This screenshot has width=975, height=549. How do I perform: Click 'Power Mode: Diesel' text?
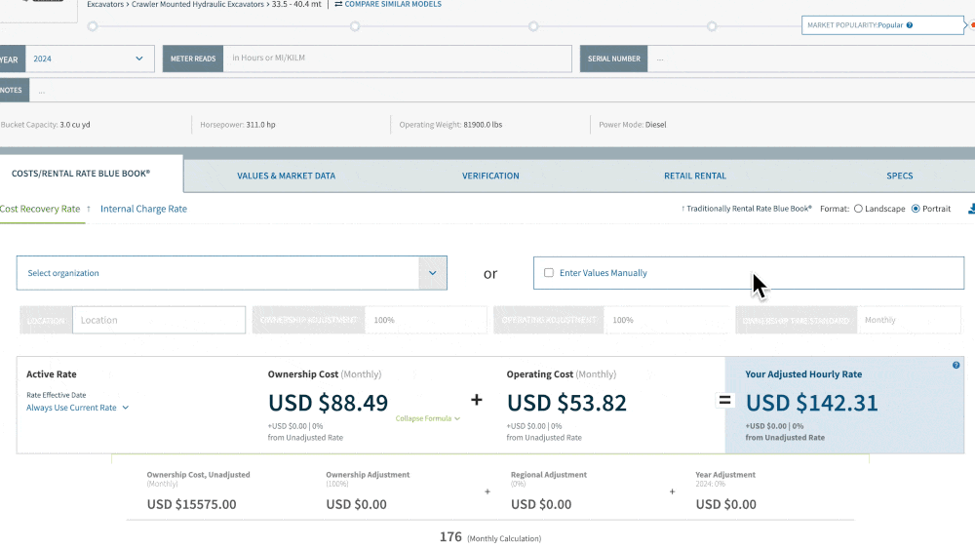tap(633, 125)
